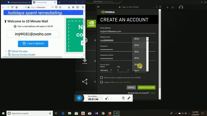Open page actions three-dot menu
Viewport: 207px width, 116px height.
pos(52,7)
